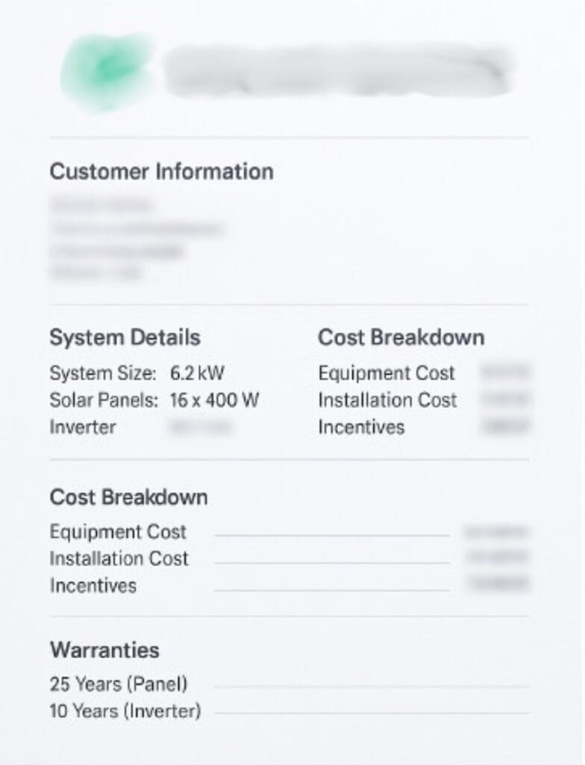Click Equipment Cost beside the System Size row
This screenshot has height=765, width=585.
[386, 373]
